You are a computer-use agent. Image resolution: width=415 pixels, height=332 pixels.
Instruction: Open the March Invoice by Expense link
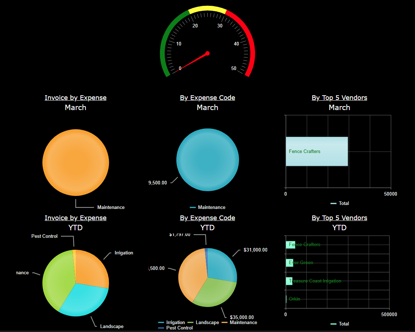tap(75, 97)
